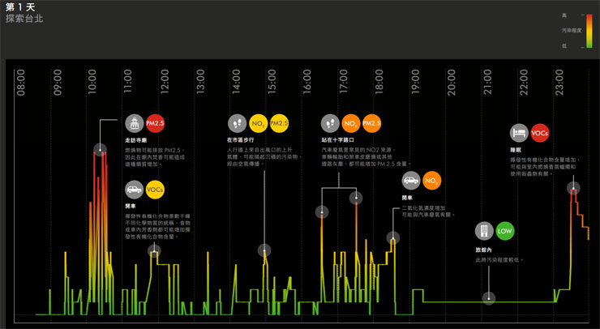This screenshot has width=600, height=329.
Task: Select the orange NO2 badge above 站在十字路口
Action: click(351, 123)
